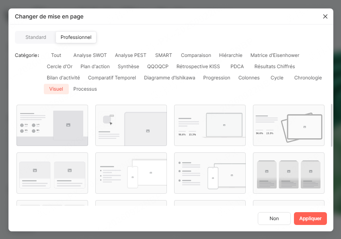Switch to the Standard tab

[36, 37]
